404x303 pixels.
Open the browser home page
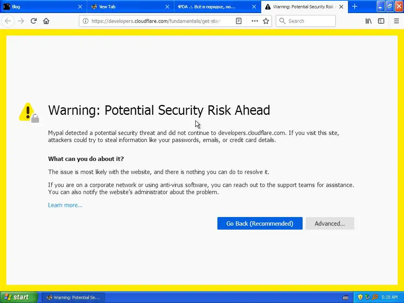pyautogui.click(x=46, y=21)
